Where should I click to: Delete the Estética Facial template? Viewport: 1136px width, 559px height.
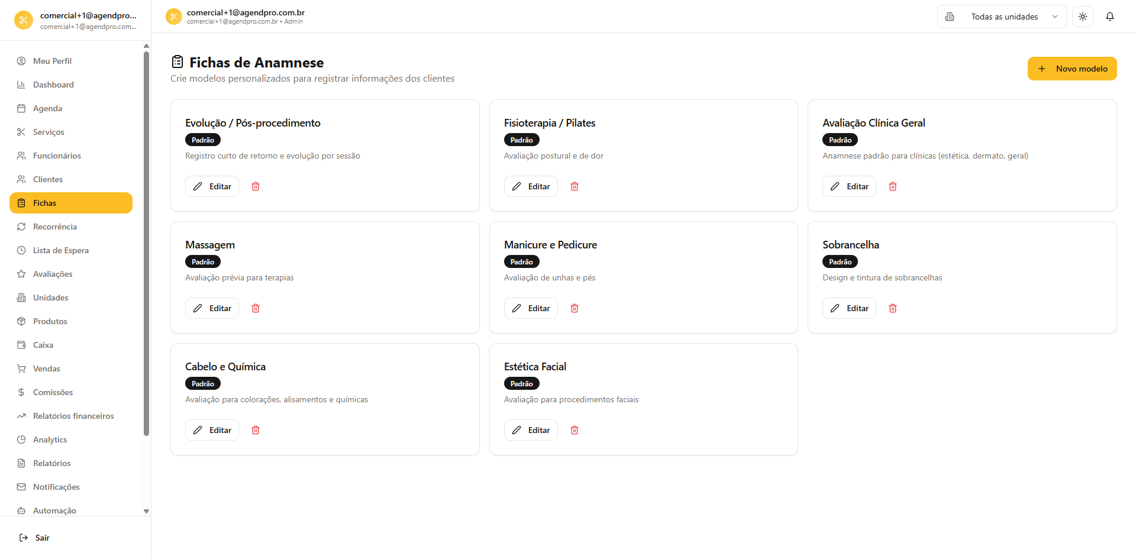574,430
